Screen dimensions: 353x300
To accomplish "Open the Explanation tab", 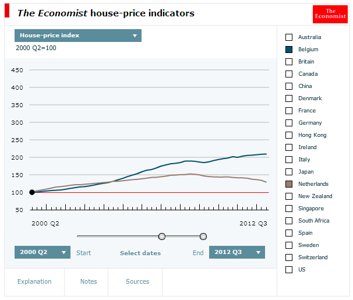I will pos(34,282).
